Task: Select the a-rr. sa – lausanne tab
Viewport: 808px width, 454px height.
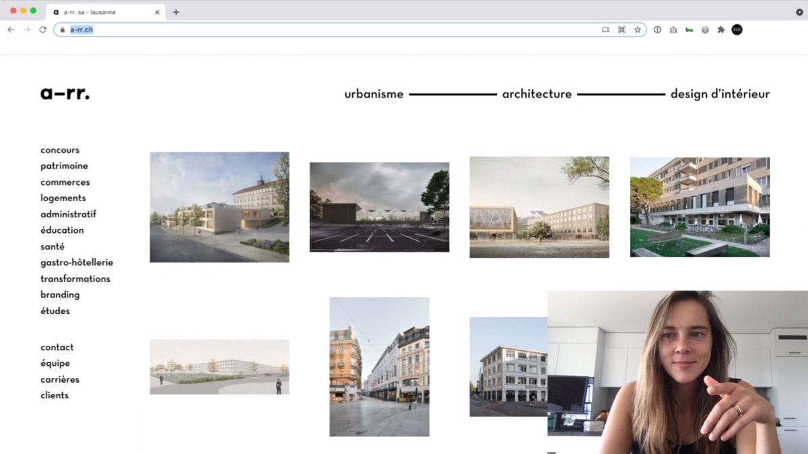Action: 106,12
